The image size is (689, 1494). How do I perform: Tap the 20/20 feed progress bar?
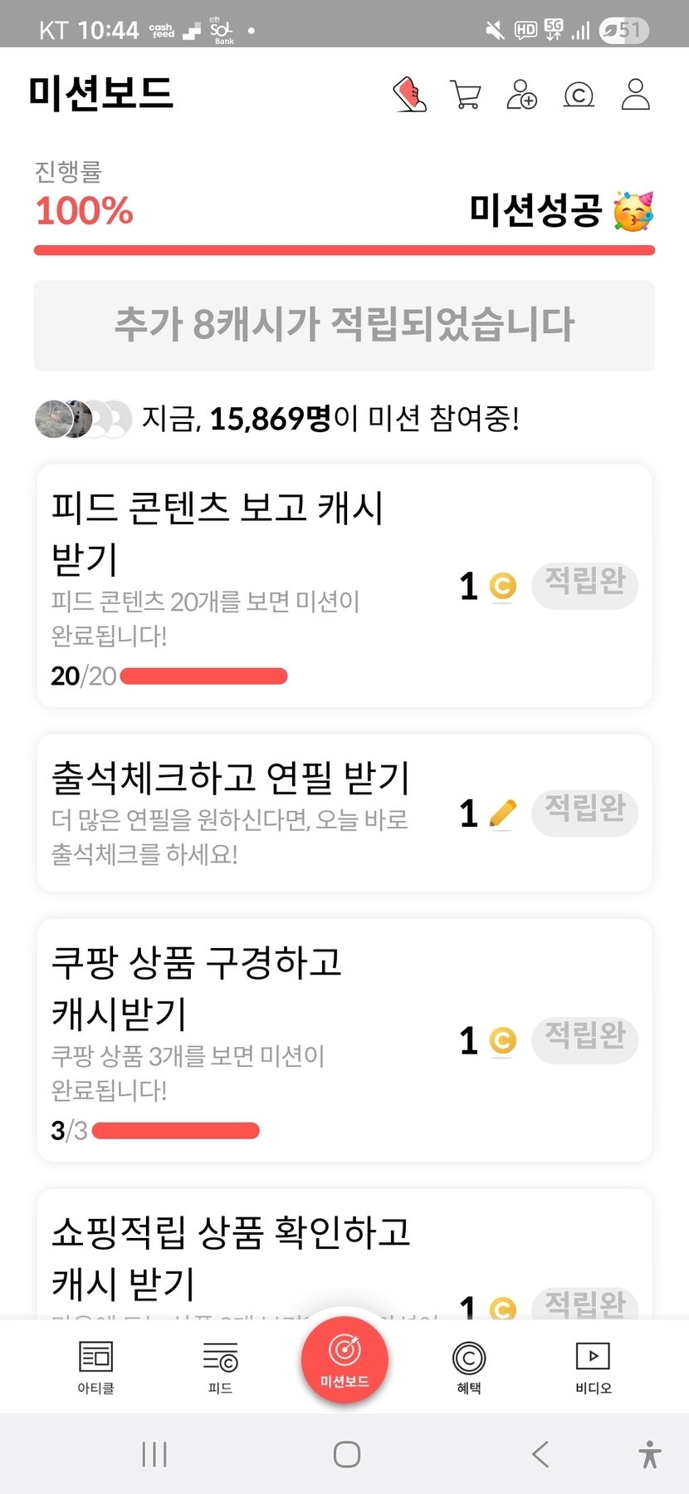[203, 676]
